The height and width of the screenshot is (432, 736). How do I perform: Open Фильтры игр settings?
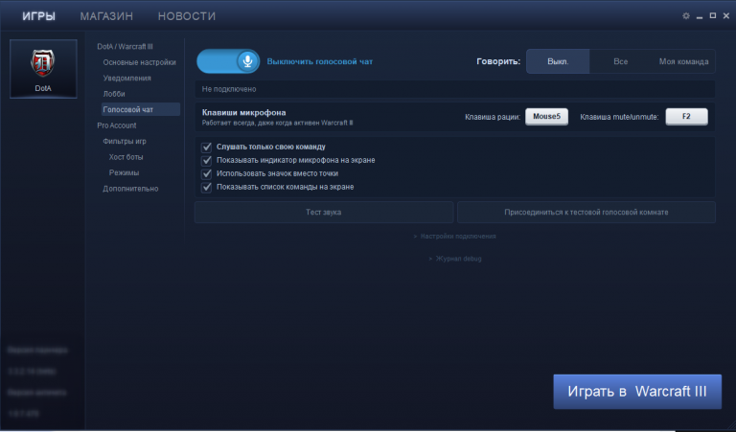tap(125, 141)
